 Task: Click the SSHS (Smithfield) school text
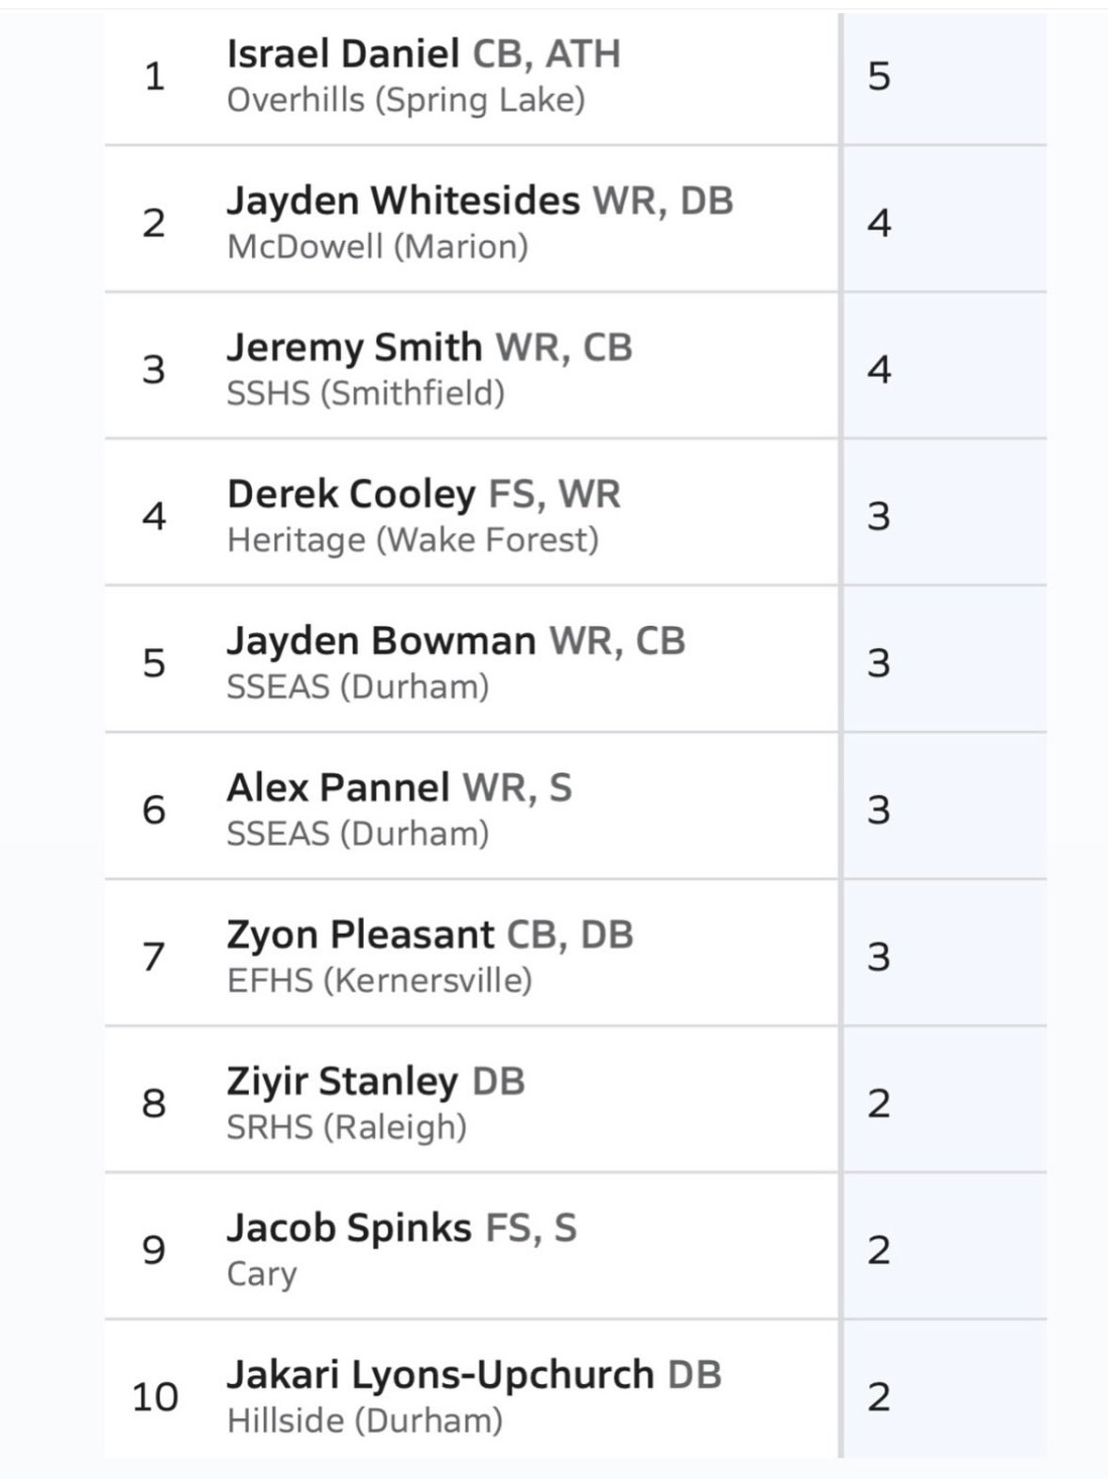(366, 394)
